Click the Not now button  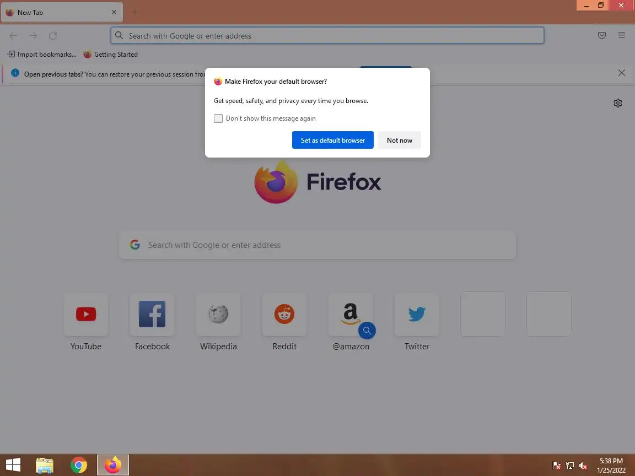click(x=399, y=140)
